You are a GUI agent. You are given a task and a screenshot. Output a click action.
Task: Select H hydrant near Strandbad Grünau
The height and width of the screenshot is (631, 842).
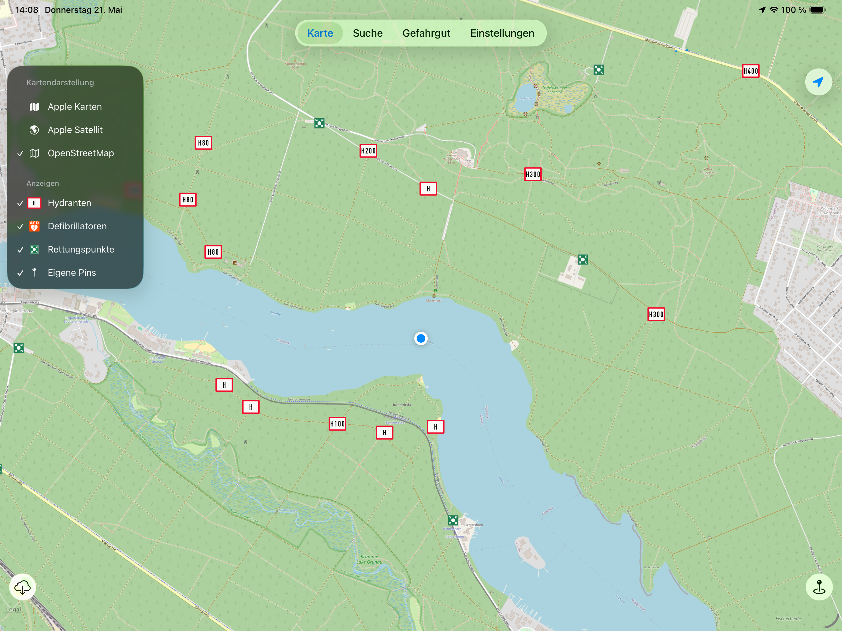(x=224, y=385)
